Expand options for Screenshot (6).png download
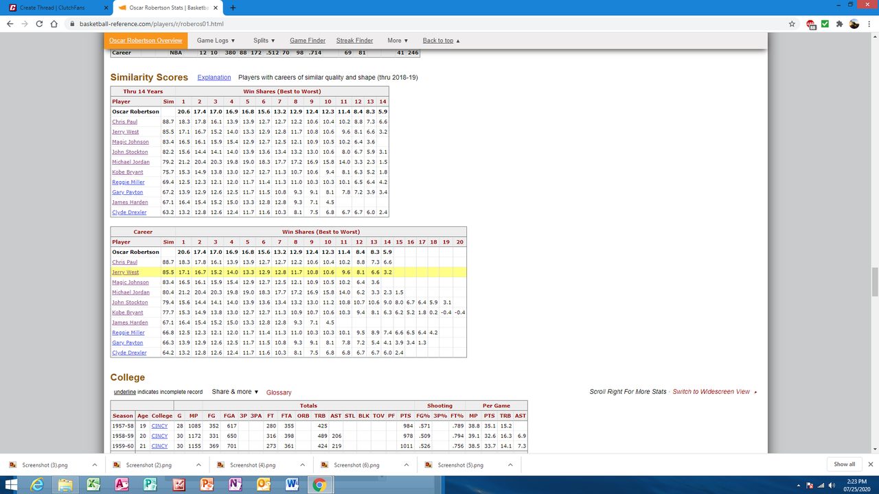The height and width of the screenshot is (494, 879). coord(406,464)
